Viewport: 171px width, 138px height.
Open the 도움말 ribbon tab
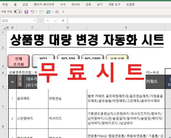coord(130,5)
